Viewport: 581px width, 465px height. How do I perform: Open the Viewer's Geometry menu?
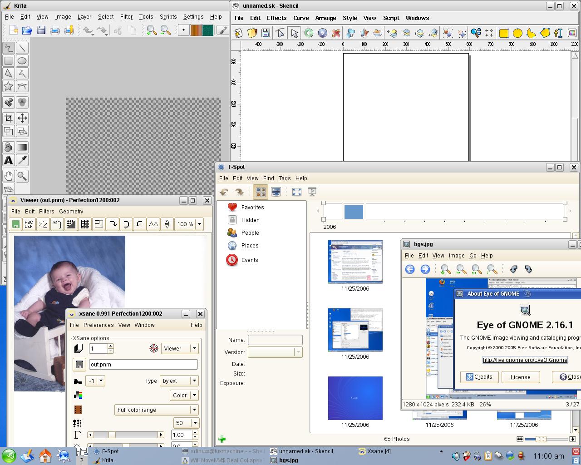[71, 212]
